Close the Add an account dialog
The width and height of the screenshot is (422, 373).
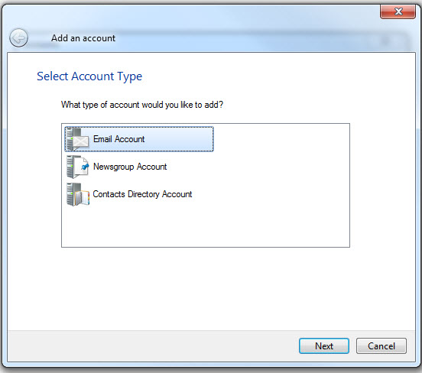coord(398,11)
